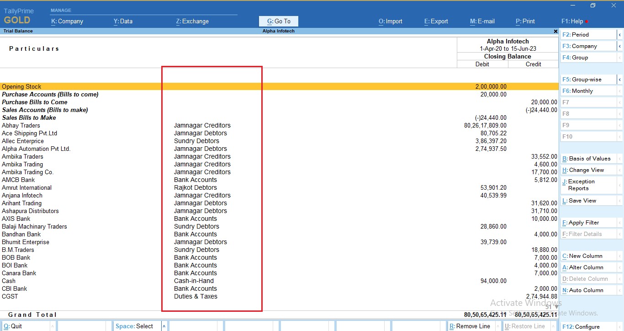The width and height of the screenshot is (624, 331).
Task: Open the Y: Data menu
Action: pyautogui.click(x=122, y=21)
